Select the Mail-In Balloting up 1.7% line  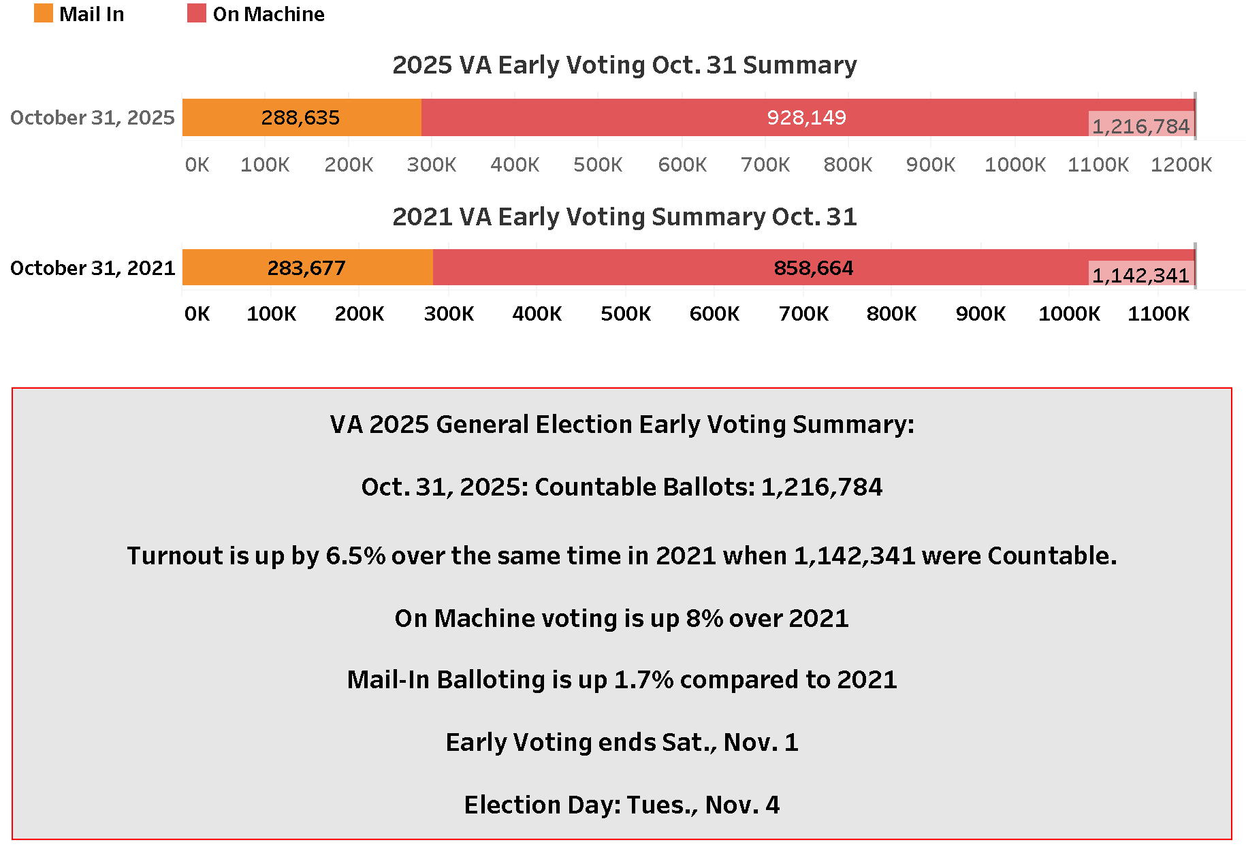(x=622, y=680)
